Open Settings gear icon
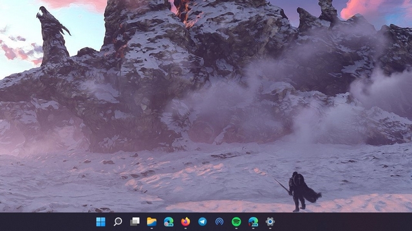This screenshot has height=231, width=412. 270,222
